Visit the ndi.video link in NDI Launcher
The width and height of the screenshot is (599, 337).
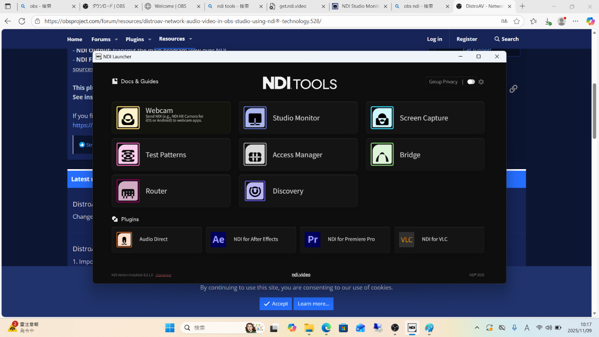[301, 274]
